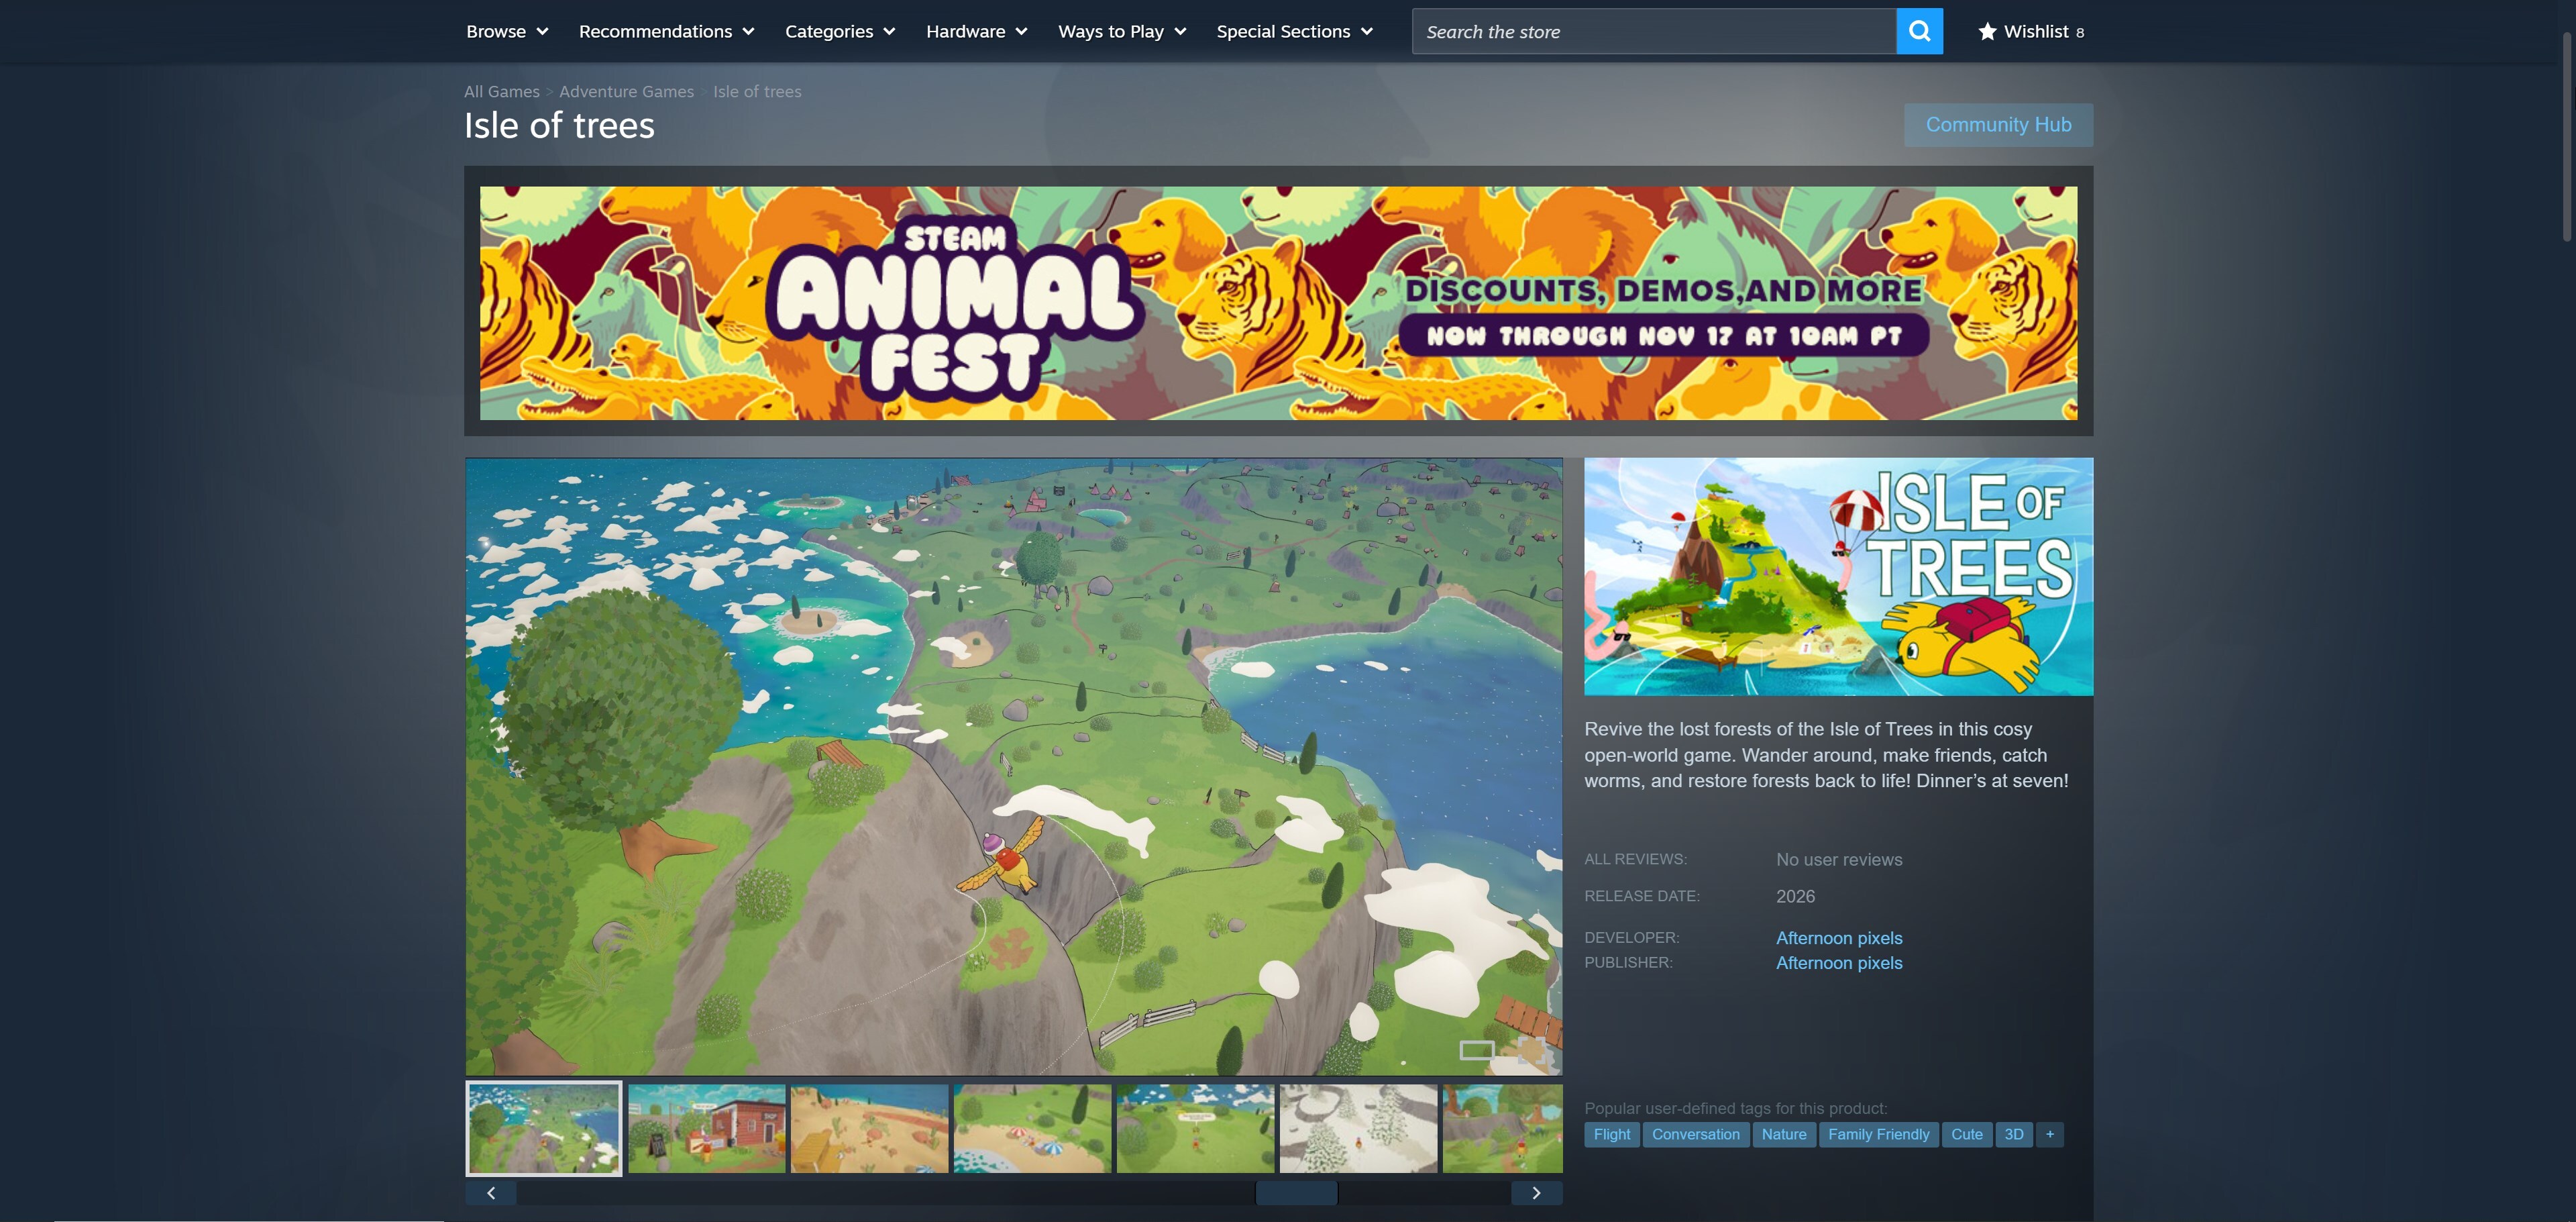Click the screenshot carousel left arrow
The height and width of the screenshot is (1222, 2576).
(491, 1192)
